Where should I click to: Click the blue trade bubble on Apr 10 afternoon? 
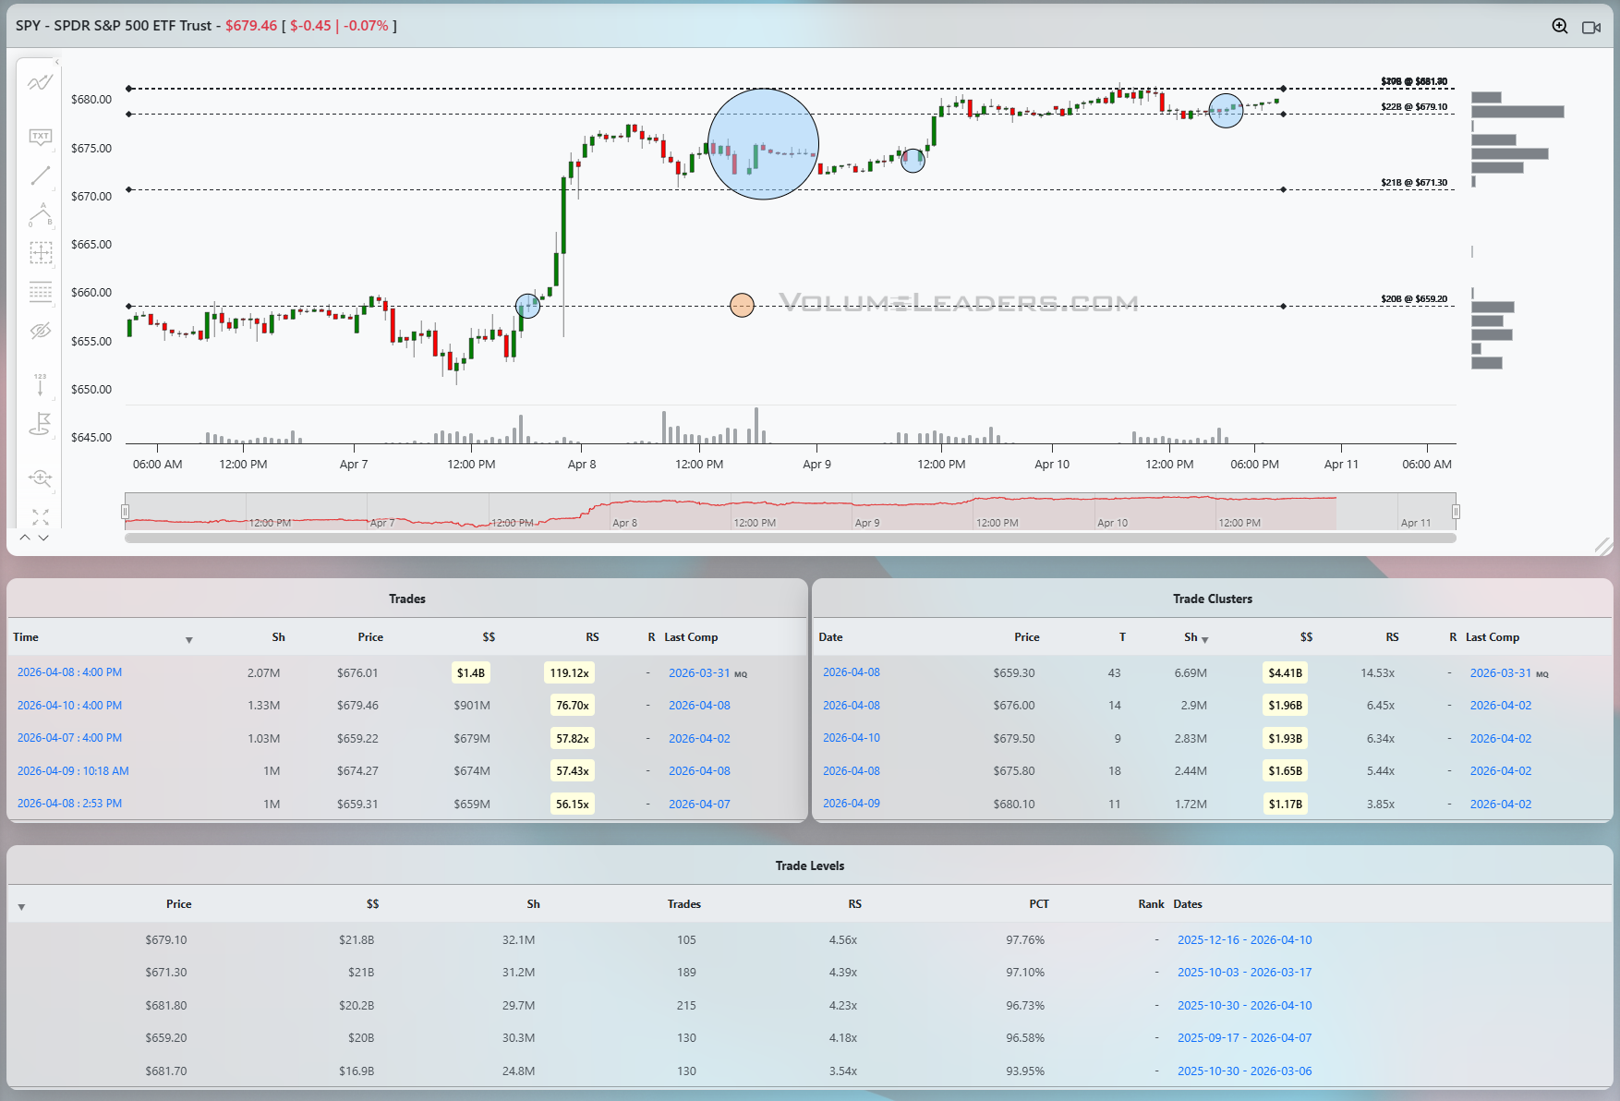pos(1226,111)
